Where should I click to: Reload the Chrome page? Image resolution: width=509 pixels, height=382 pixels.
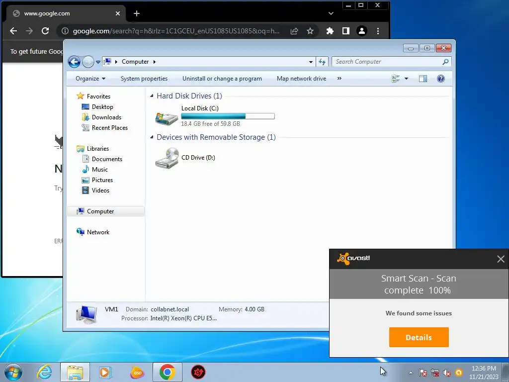coord(45,31)
